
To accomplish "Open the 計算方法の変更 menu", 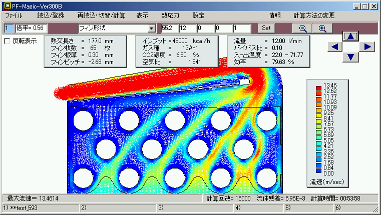I will point(314,15).
